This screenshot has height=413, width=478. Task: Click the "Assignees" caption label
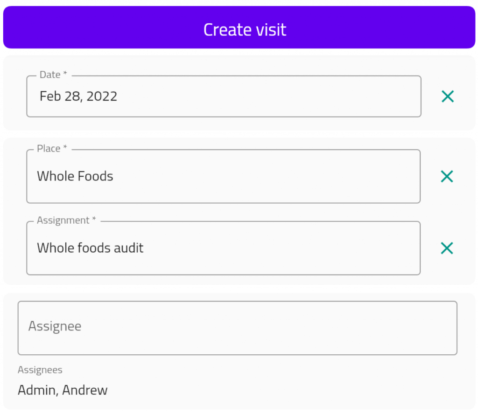pos(40,370)
